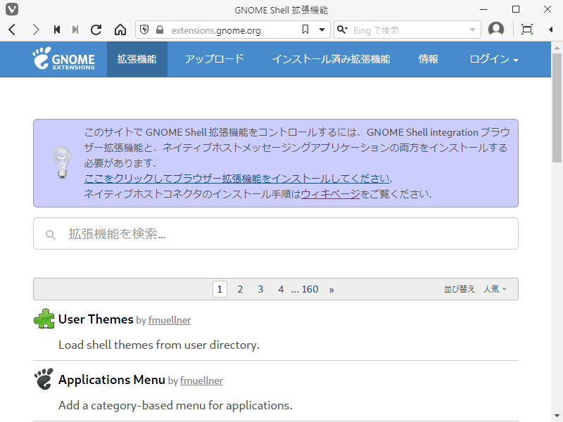563x422 pixels.
Task: Click the GNOME Extensions logo
Action: (x=63, y=59)
